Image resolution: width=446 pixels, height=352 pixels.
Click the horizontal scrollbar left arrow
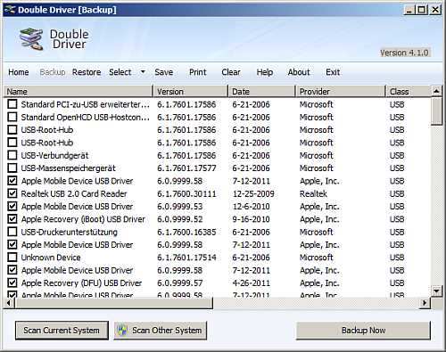tap(8, 303)
